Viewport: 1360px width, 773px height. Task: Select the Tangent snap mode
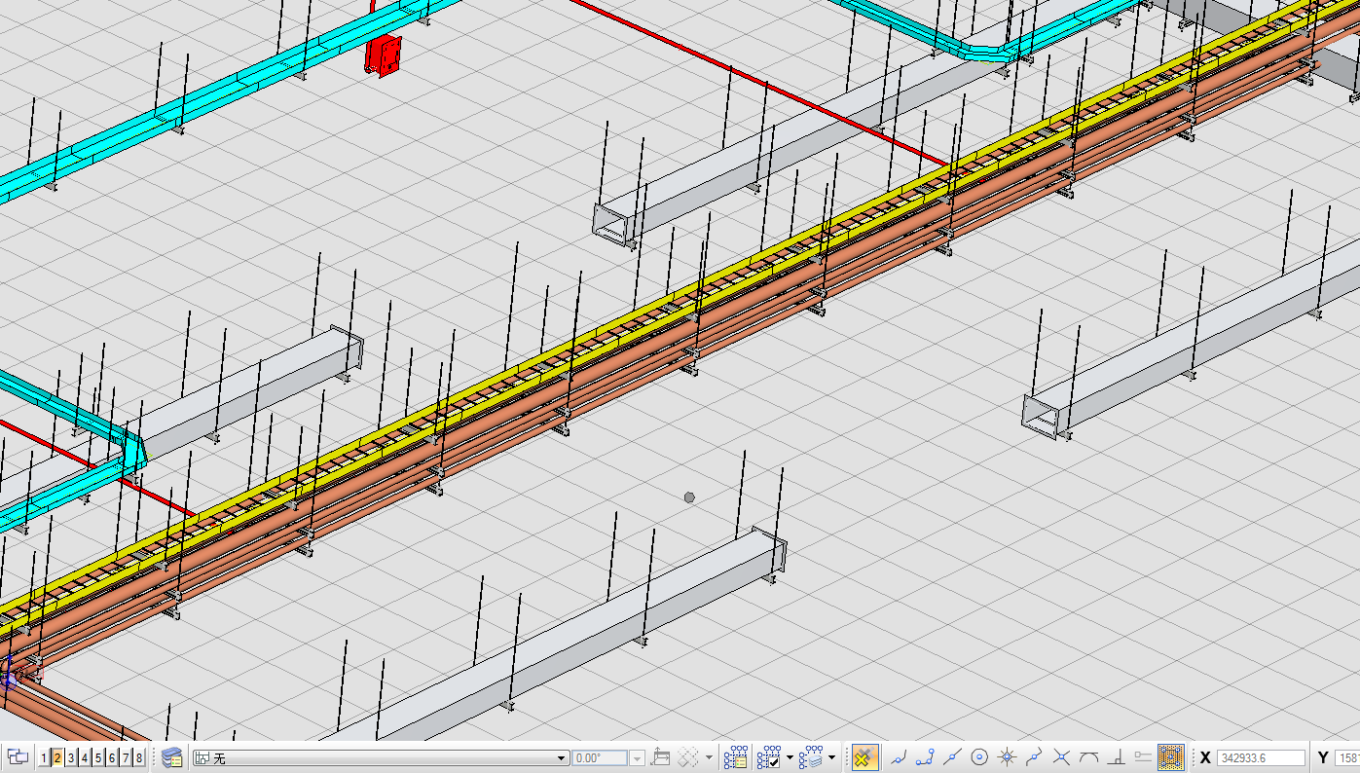pos(1089,757)
